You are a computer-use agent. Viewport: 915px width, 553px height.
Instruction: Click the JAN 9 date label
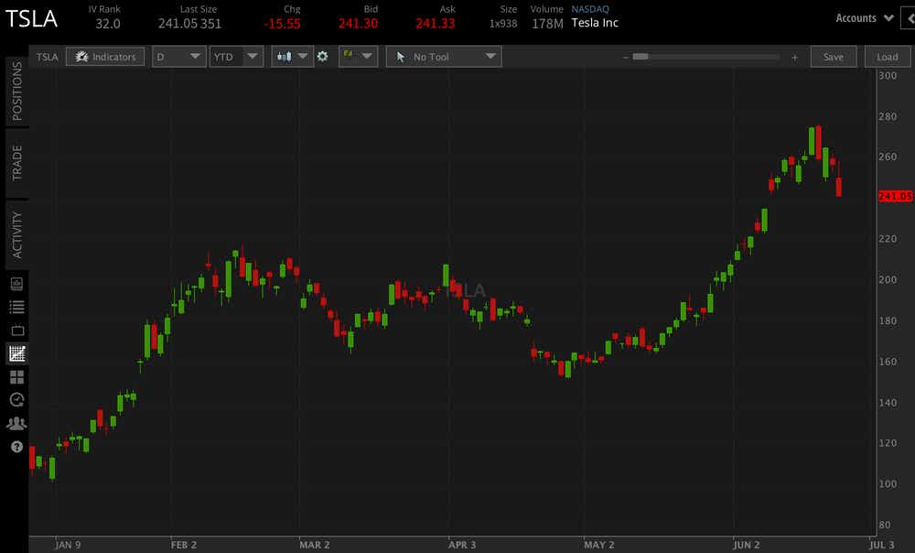[68, 545]
